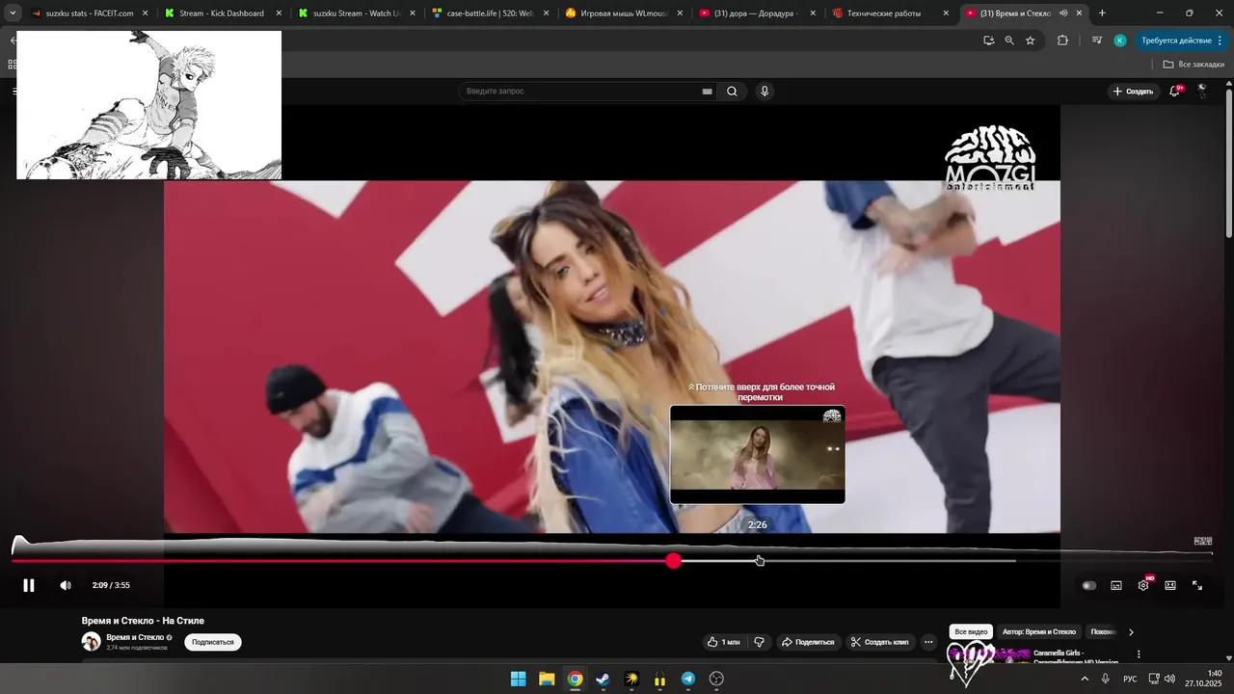Open Google Chrome from the taskbar

pyautogui.click(x=575, y=679)
